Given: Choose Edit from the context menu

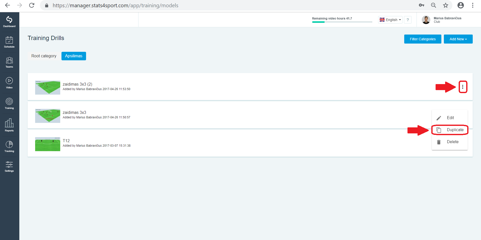Looking at the screenshot, I should (x=450, y=118).
